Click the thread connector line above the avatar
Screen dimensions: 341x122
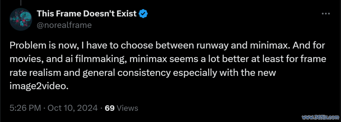pyautogui.click(x=21, y=3)
